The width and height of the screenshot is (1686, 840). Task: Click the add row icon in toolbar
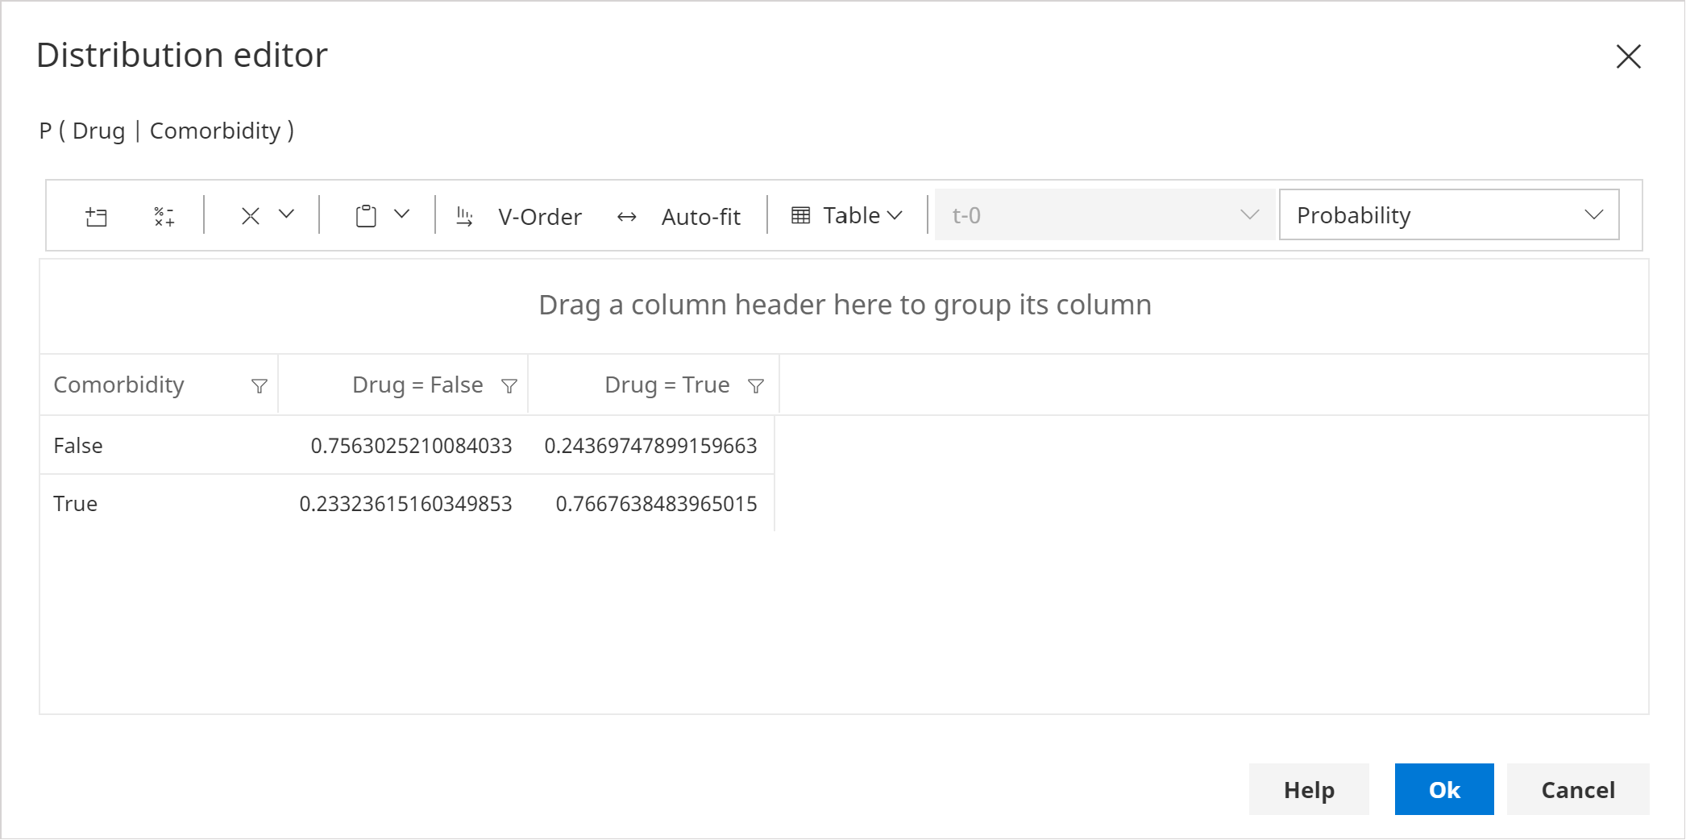coord(96,216)
